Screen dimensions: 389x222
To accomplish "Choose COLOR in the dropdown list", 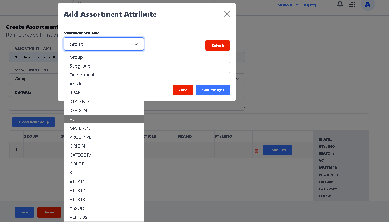I will pyautogui.click(x=104, y=164).
